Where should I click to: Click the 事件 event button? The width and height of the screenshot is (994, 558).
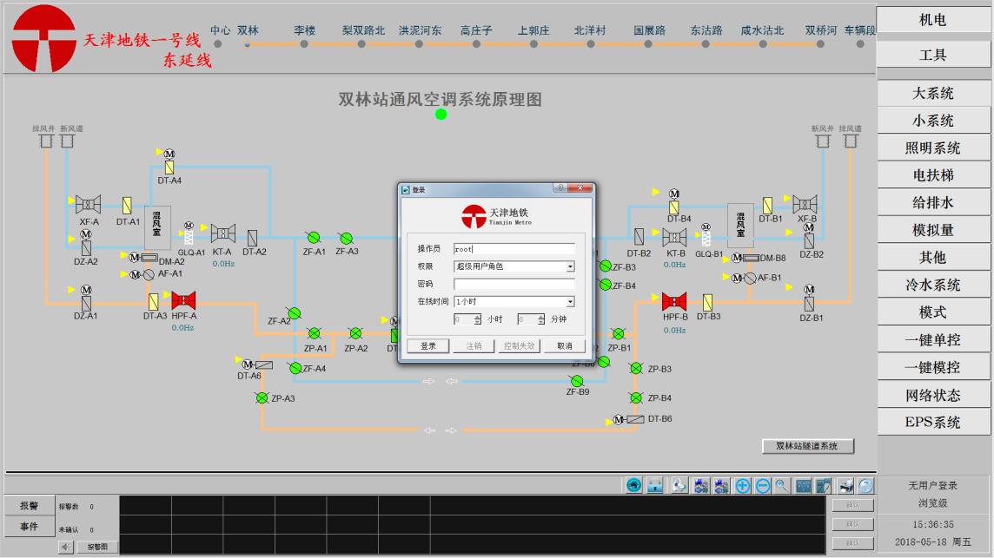pos(30,527)
